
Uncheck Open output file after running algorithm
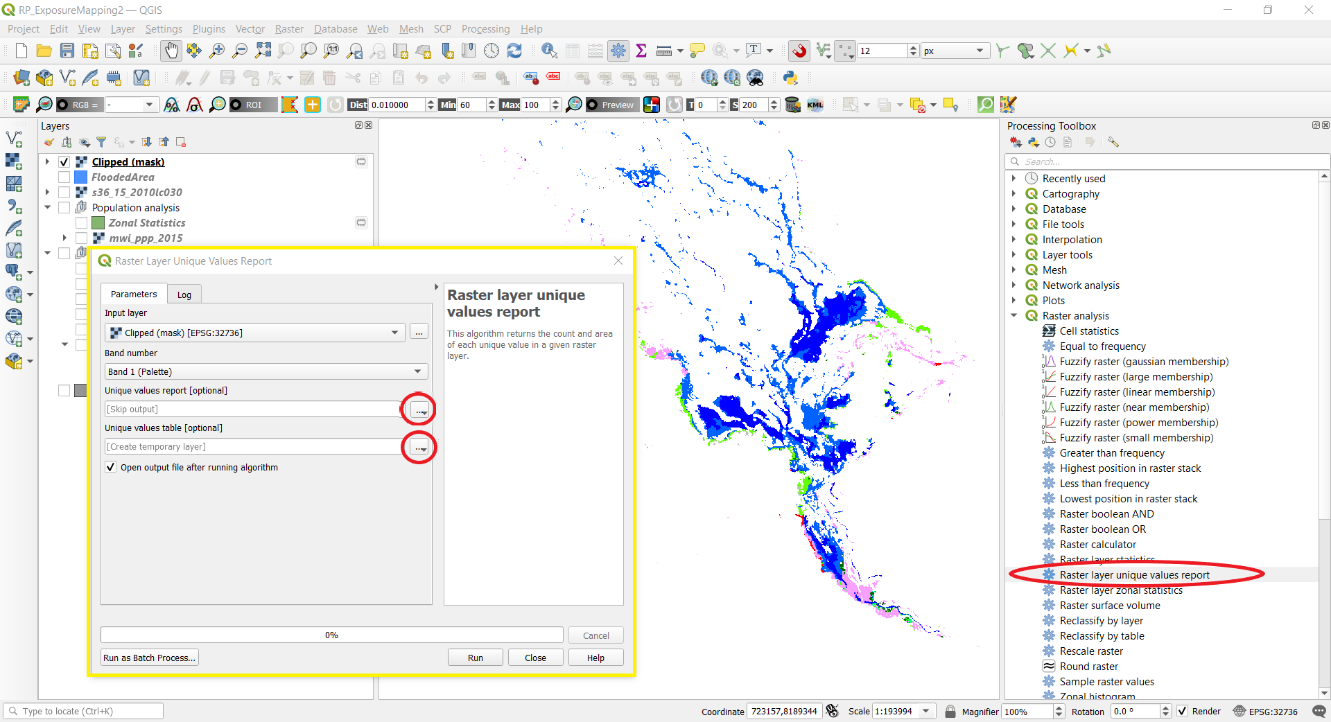[110, 466]
